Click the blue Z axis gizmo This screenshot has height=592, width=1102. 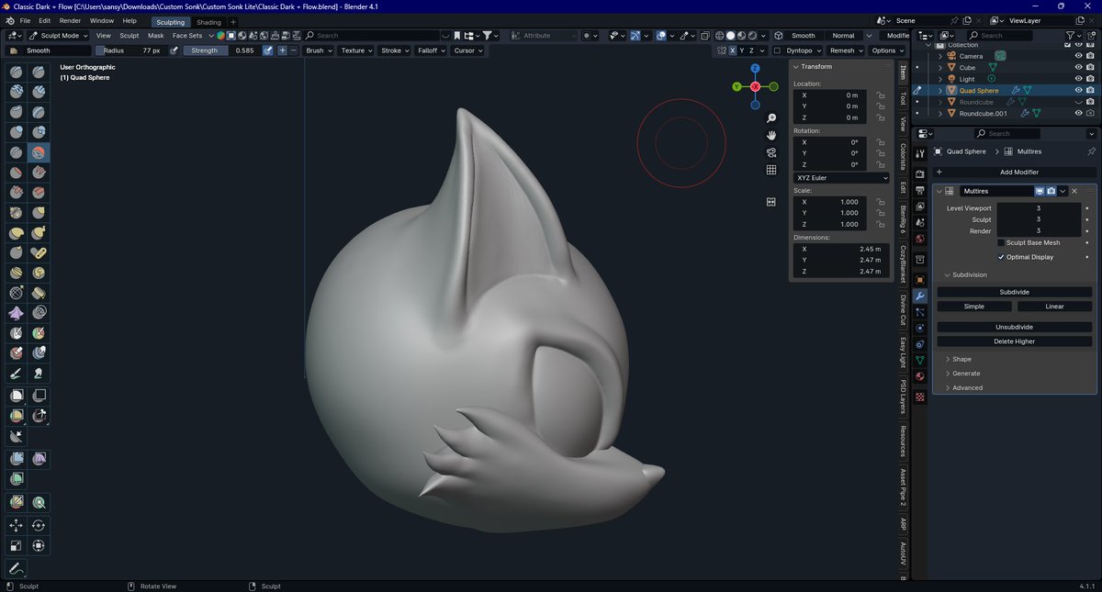[755, 68]
